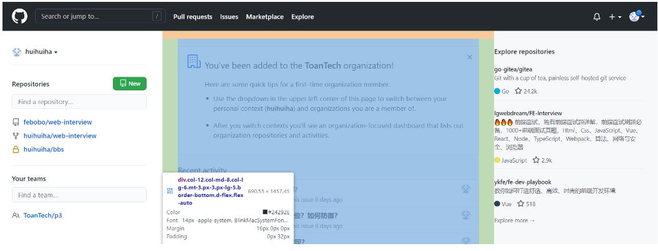Click the huihuiha avatar in sidebar
Screen dimensions: 658x251
click(17, 52)
